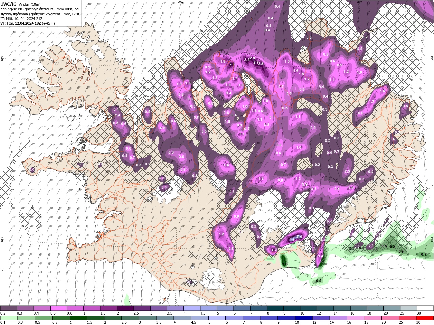Select the top-row legend swatch labeled 12
Screen dimensions: 434x325
[x=325, y=308]
